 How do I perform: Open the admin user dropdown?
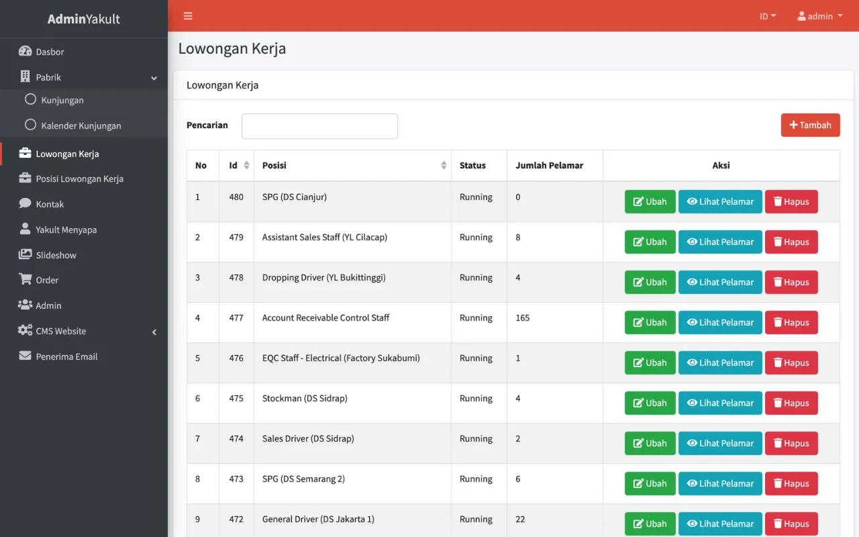(819, 16)
